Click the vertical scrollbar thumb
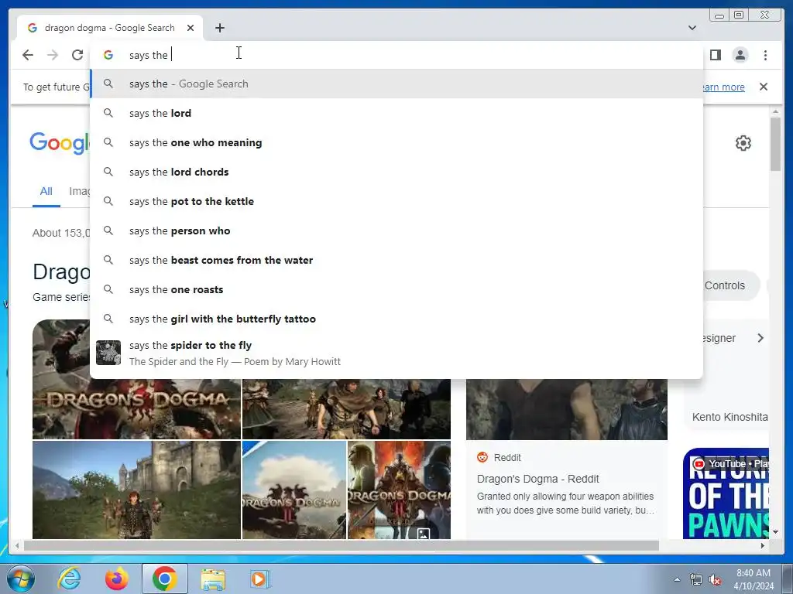The image size is (793, 594). [x=775, y=144]
